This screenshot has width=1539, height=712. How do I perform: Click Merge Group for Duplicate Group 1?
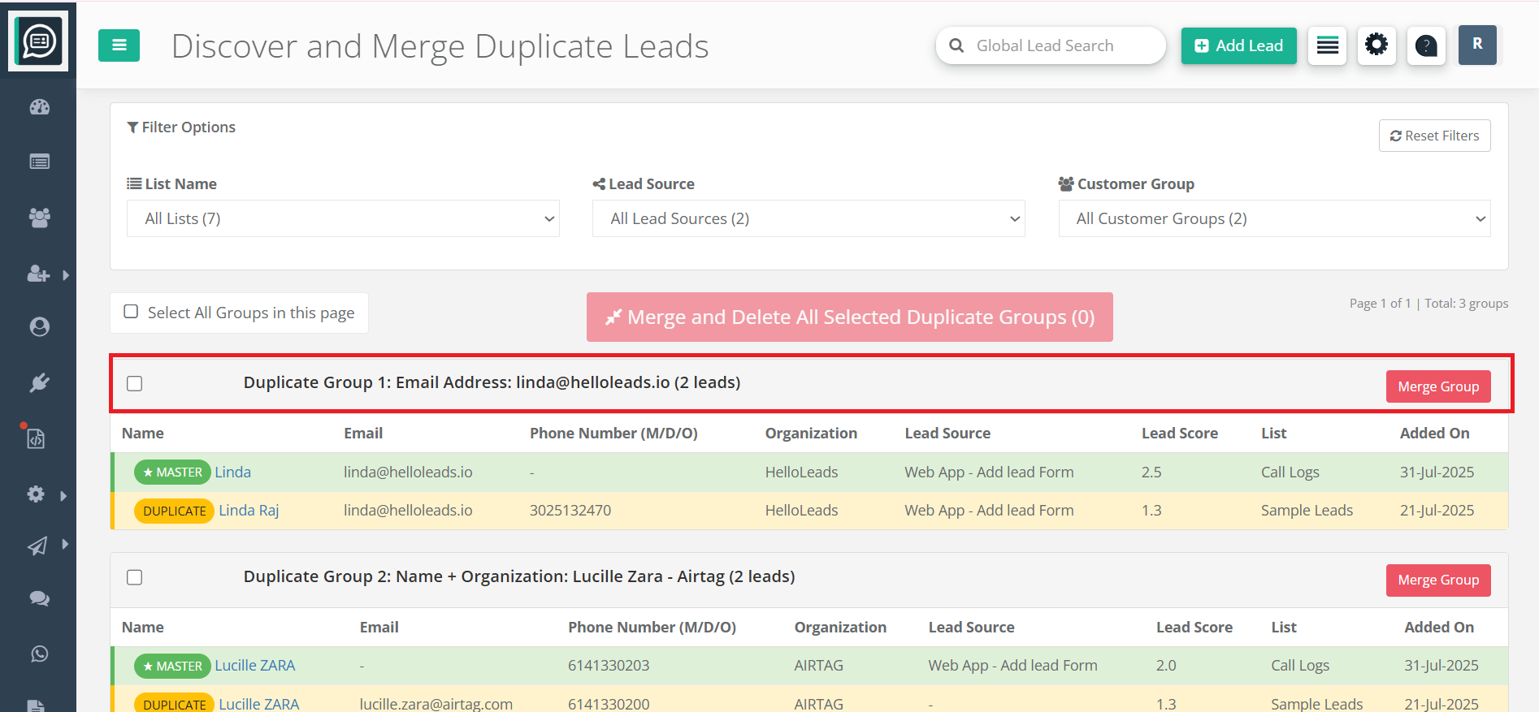coord(1437,386)
